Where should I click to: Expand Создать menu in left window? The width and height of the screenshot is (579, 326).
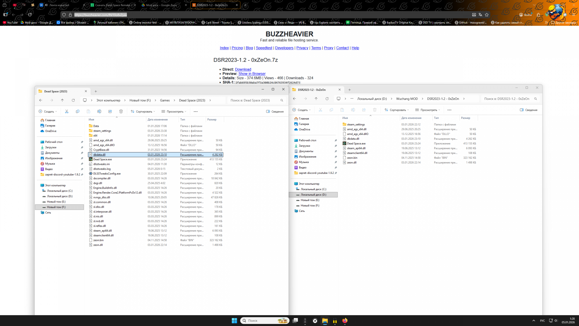pos(48,111)
